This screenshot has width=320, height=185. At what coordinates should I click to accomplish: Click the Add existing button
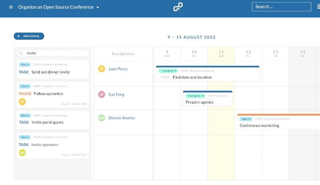(x=29, y=36)
